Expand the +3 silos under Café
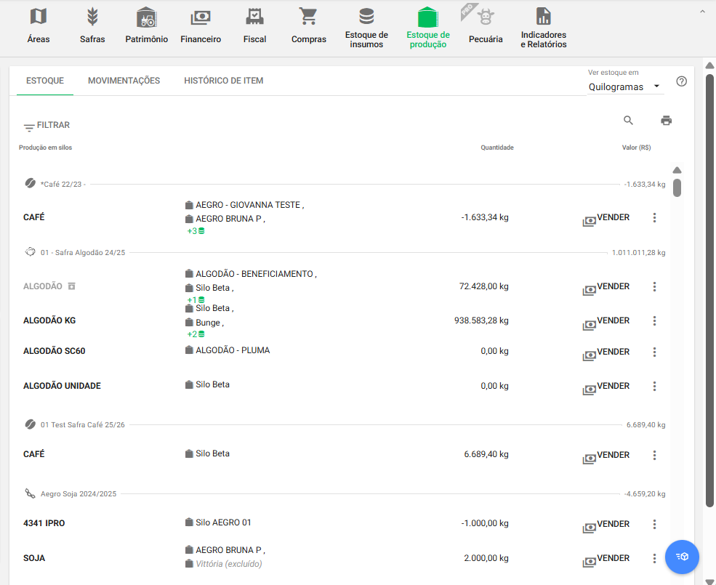Screen dimensions: 716x585 pyautogui.click(x=196, y=231)
